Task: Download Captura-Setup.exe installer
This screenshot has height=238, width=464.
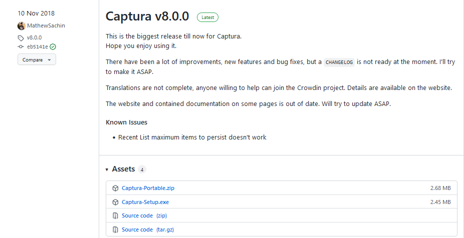Action: [145, 202]
